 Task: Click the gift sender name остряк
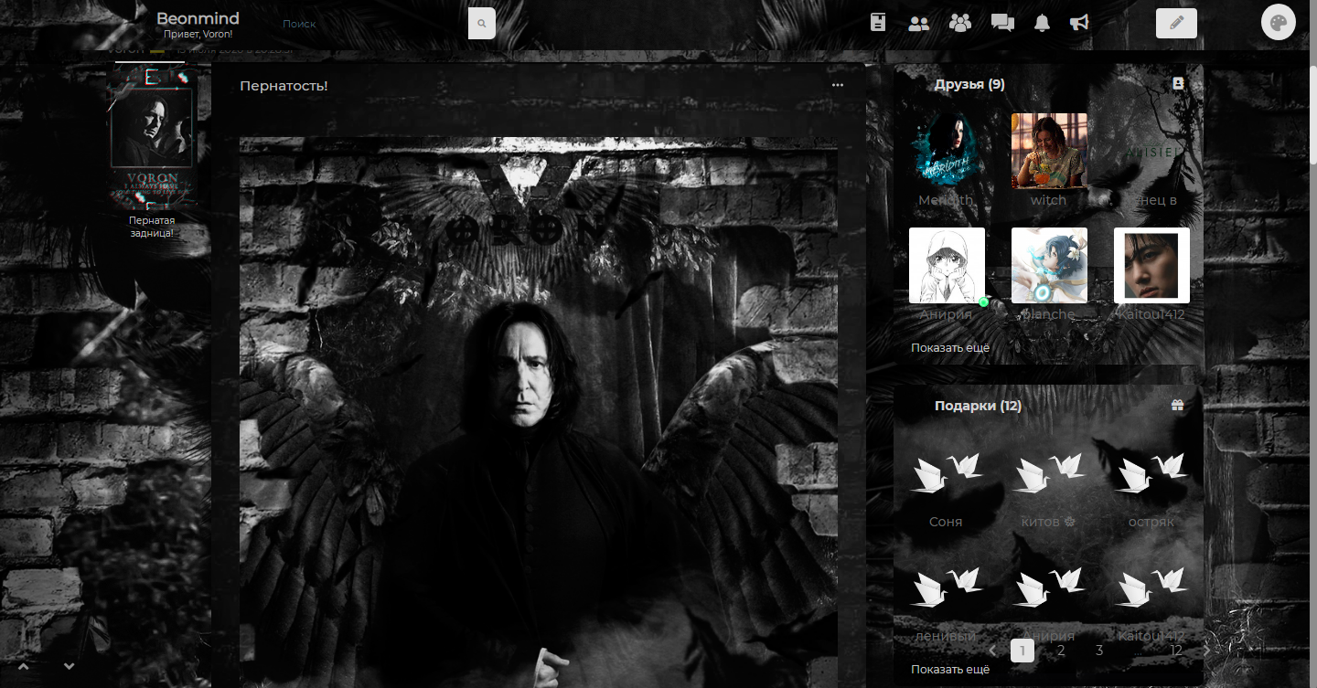(1151, 522)
